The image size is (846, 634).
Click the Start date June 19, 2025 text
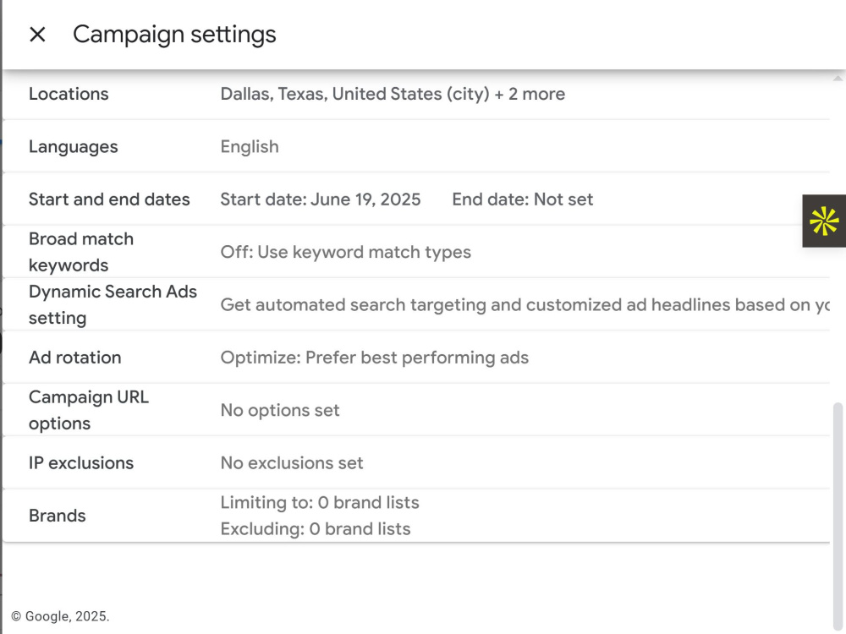(321, 199)
